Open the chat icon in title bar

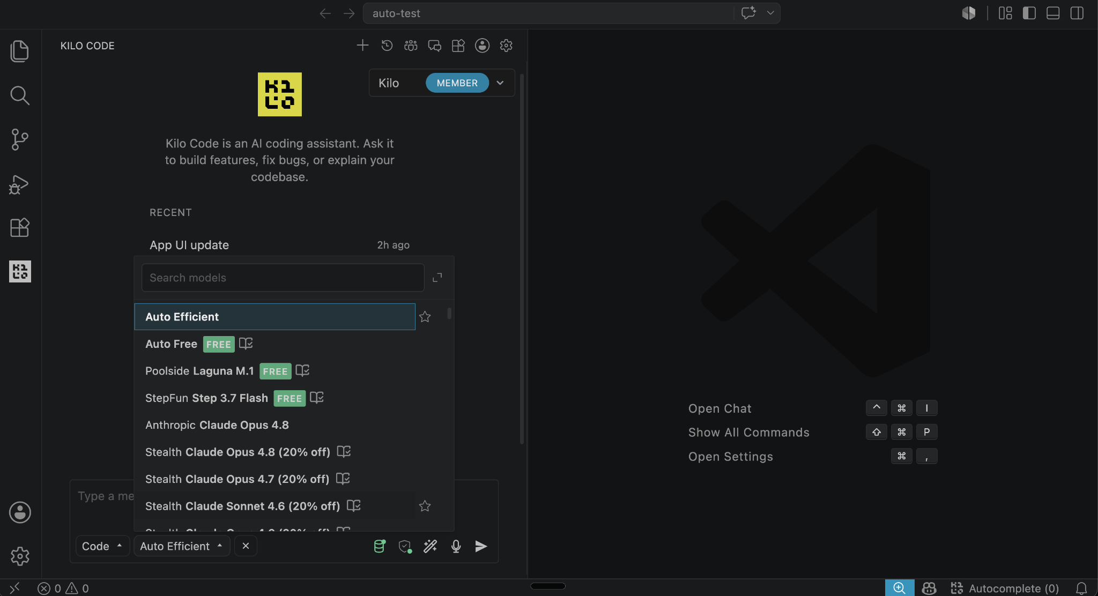(749, 13)
